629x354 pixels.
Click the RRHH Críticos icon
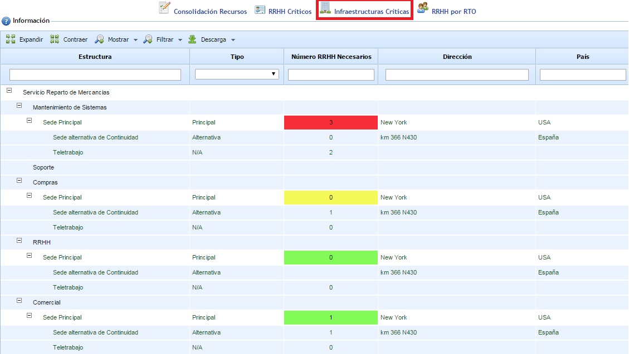(260, 9)
